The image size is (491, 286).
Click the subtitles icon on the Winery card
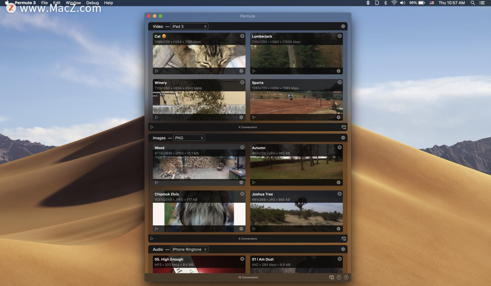235,117
